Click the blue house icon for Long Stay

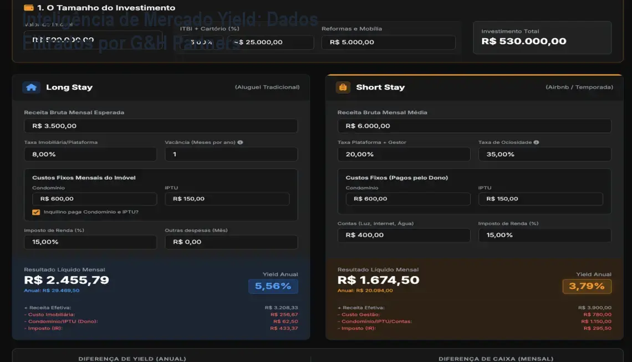click(31, 87)
